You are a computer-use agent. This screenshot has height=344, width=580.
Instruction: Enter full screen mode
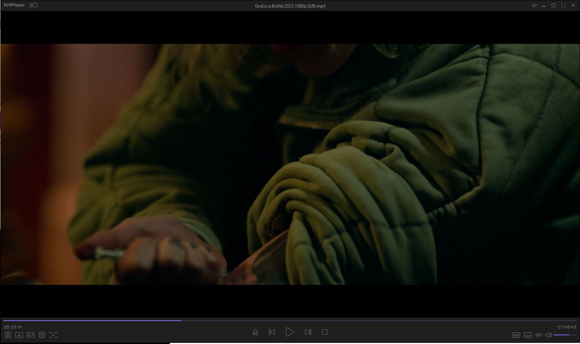pyautogui.click(x=563, y=5)
